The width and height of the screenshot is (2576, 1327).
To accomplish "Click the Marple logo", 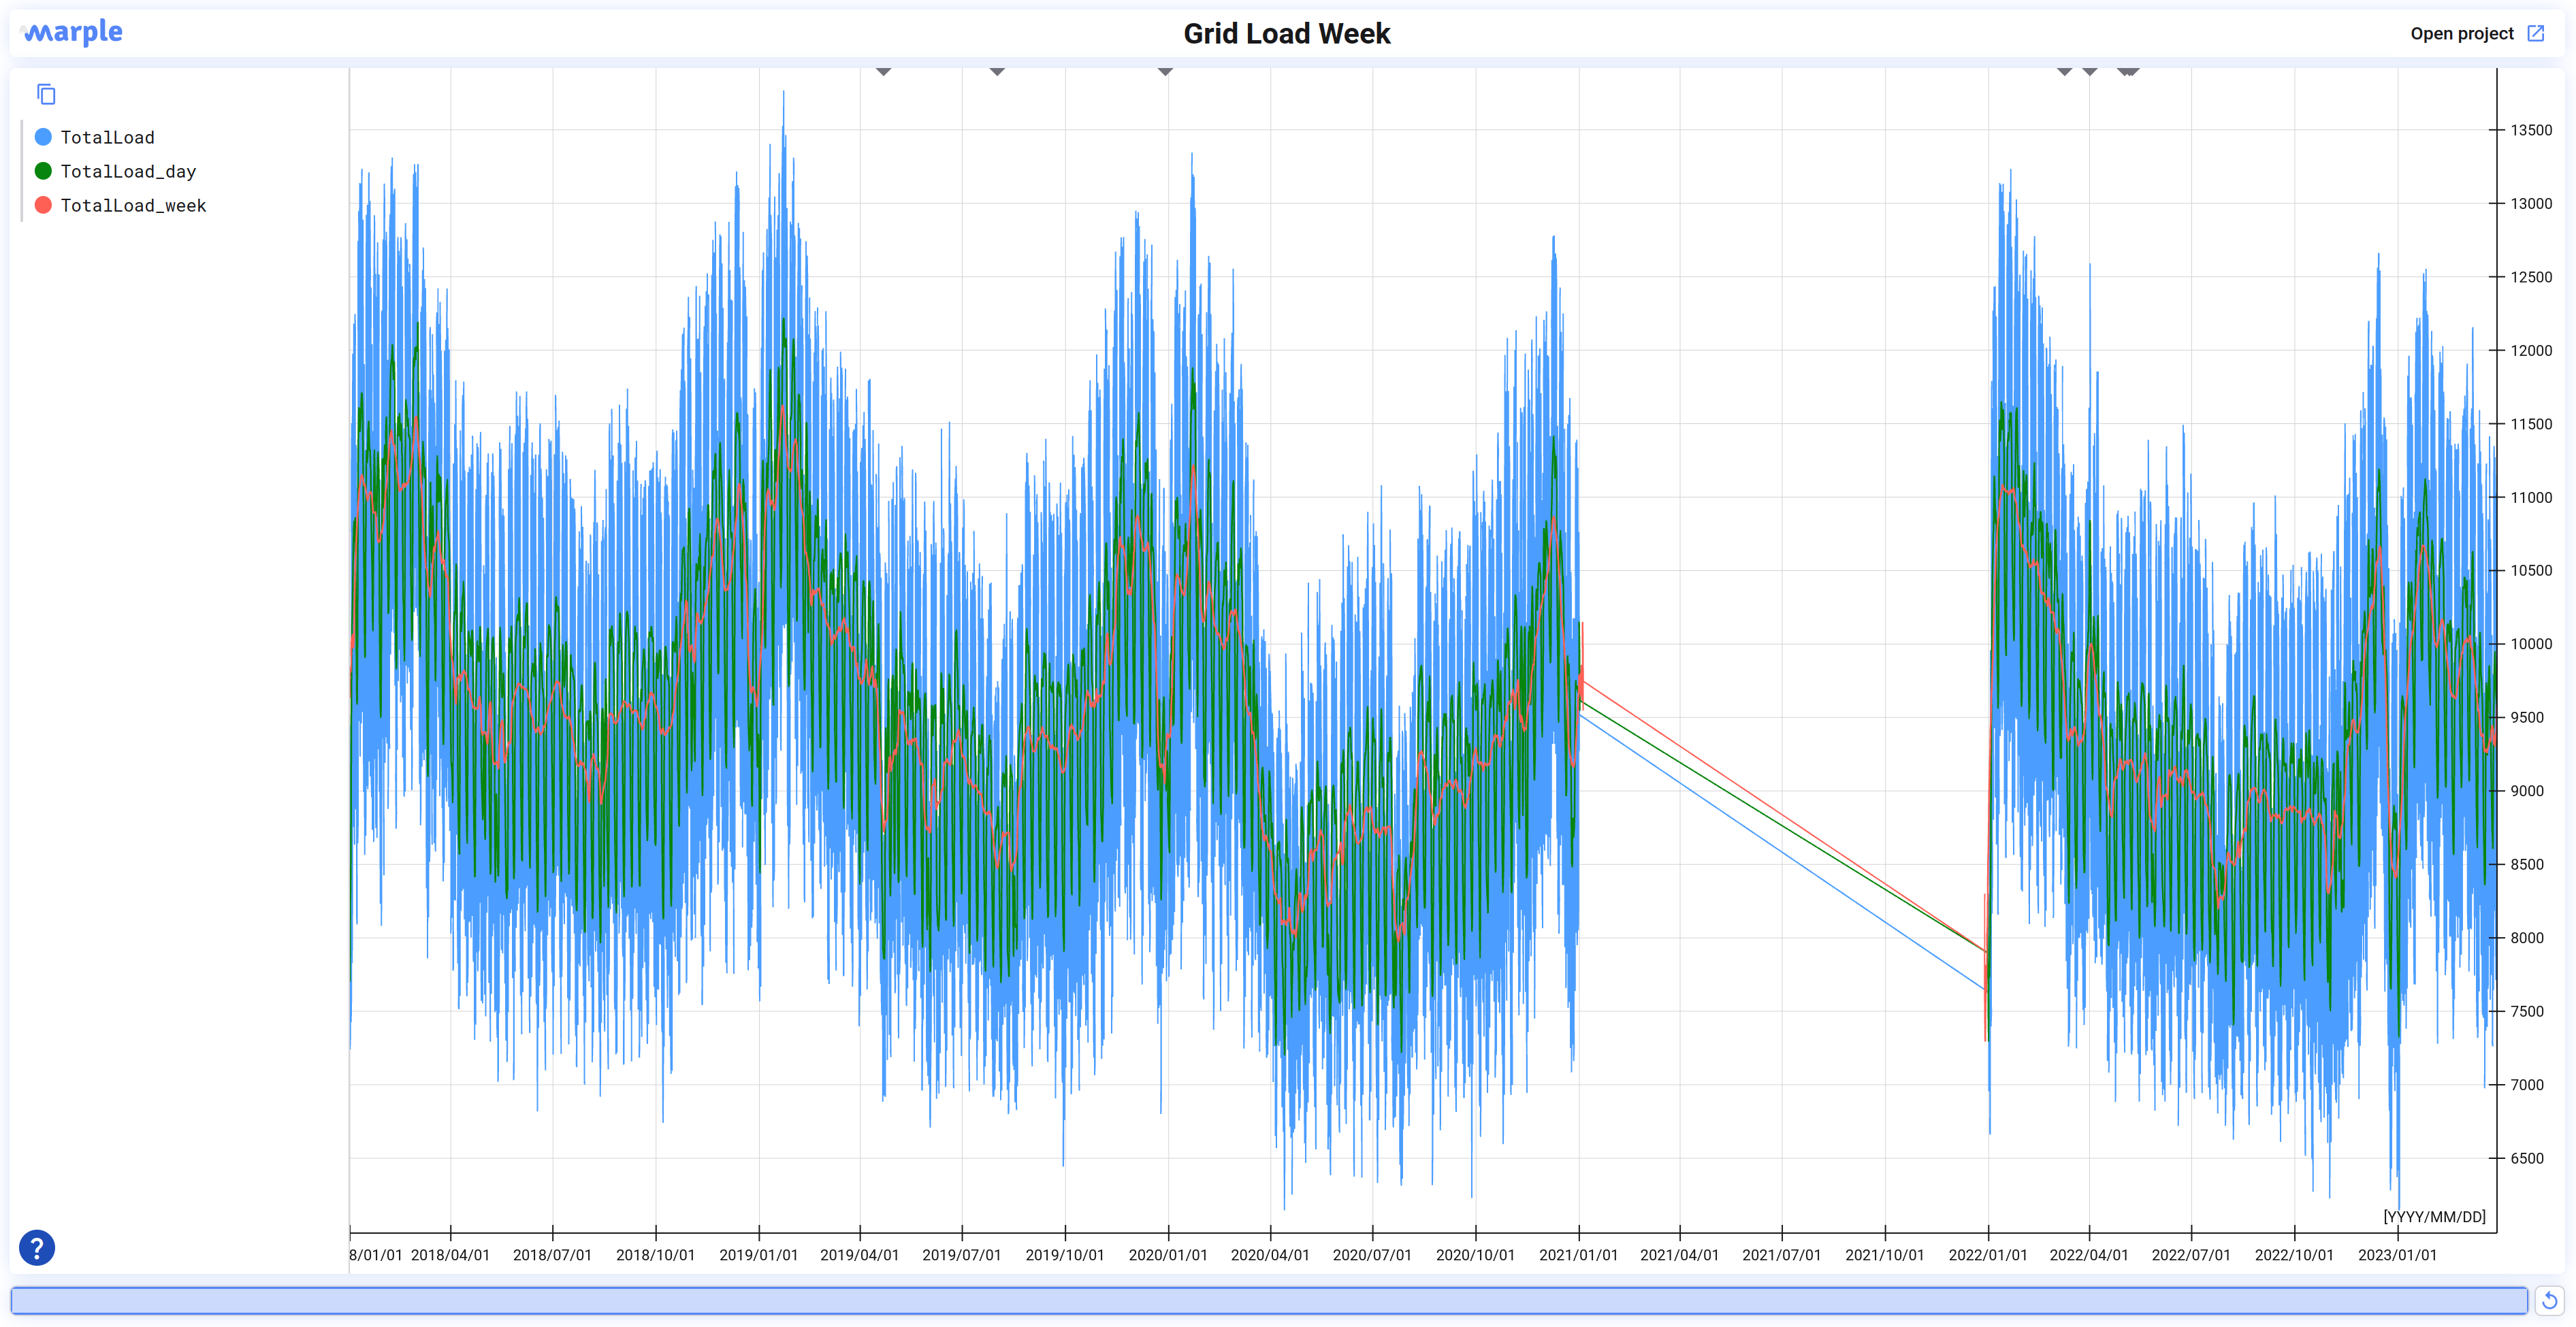I will 73,32.
